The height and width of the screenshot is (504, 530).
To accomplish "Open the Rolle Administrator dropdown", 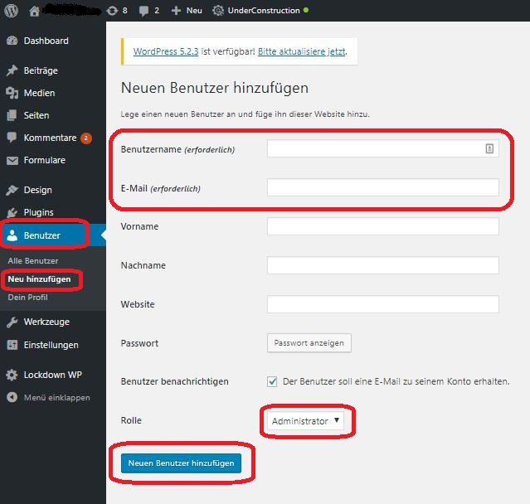I will coord(305,420).
